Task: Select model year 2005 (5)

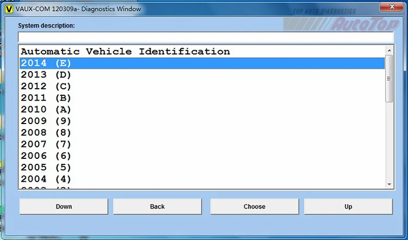Action: pyautogui.click(x=202, y=168)
